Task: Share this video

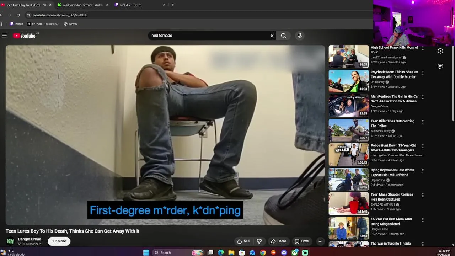Action: click(278, 241)
